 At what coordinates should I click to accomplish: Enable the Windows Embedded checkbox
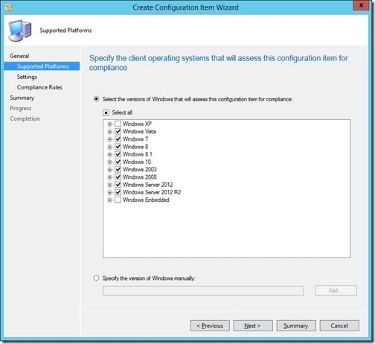118,200
